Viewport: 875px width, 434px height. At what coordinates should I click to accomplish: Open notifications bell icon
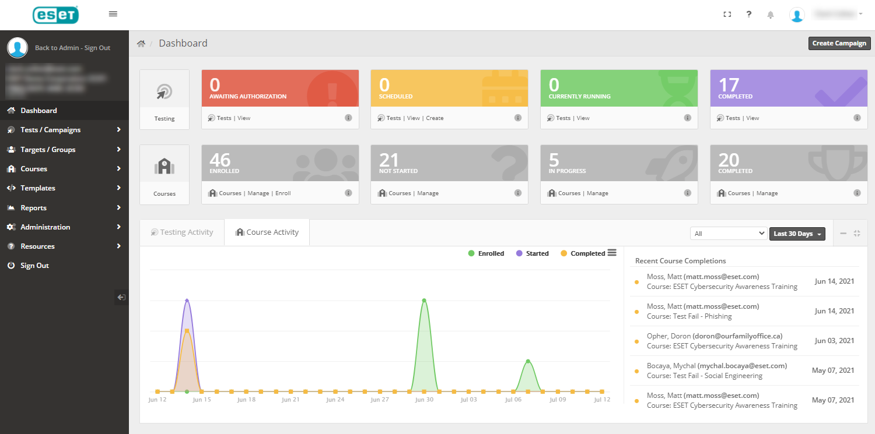tap(771, 15)
